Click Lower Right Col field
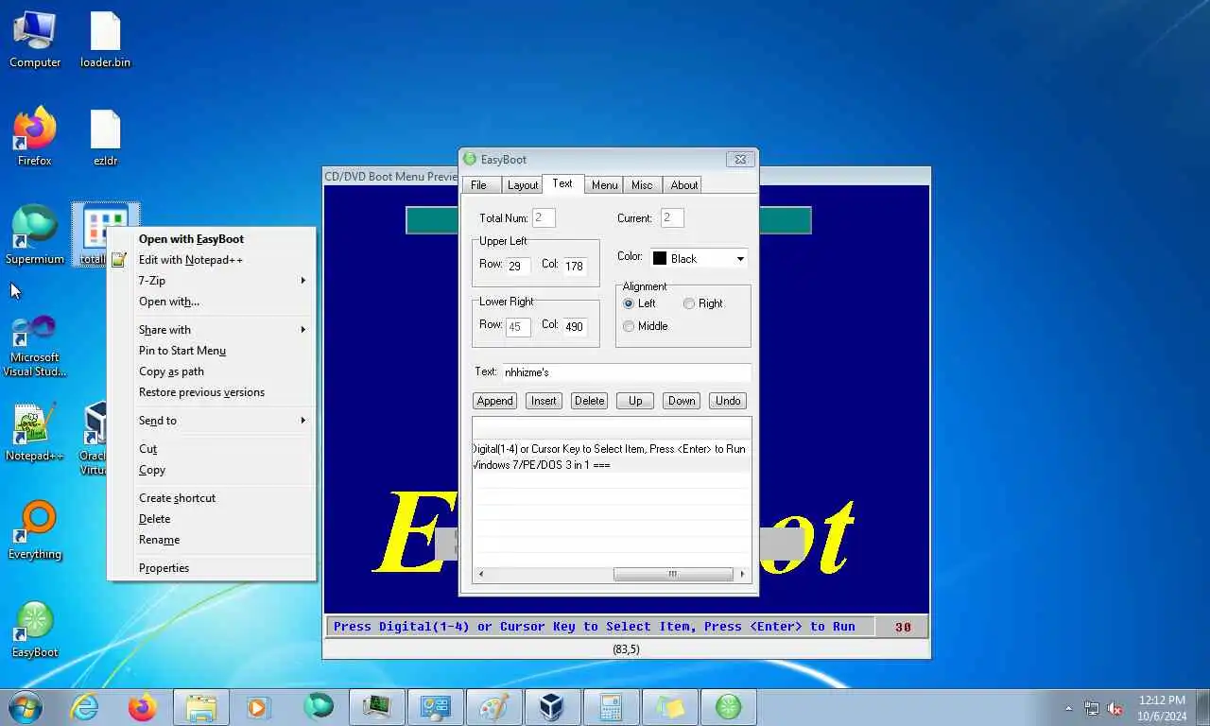Screen dimensions: 1210x726 point(575,327)
